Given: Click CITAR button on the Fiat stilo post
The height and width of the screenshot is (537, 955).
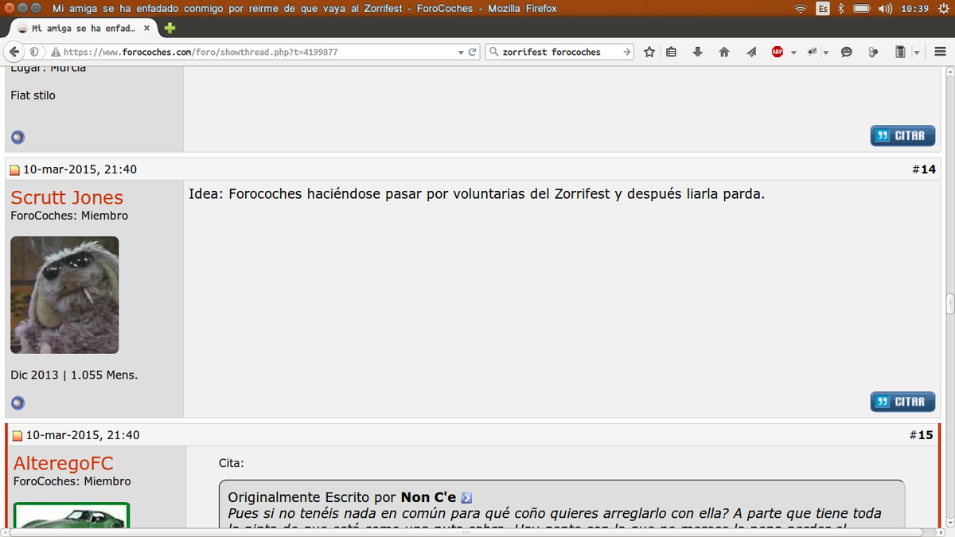Looking at the screenshot, I should pos(902,136).
